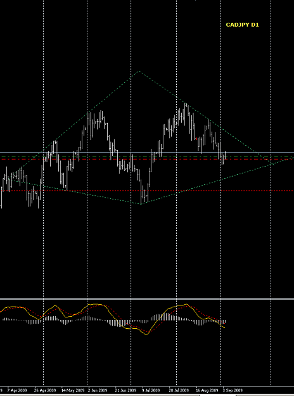294x396 pixels.
Task: Click the 21 Jun 2009 date label
Action: (x=125, y=390)
